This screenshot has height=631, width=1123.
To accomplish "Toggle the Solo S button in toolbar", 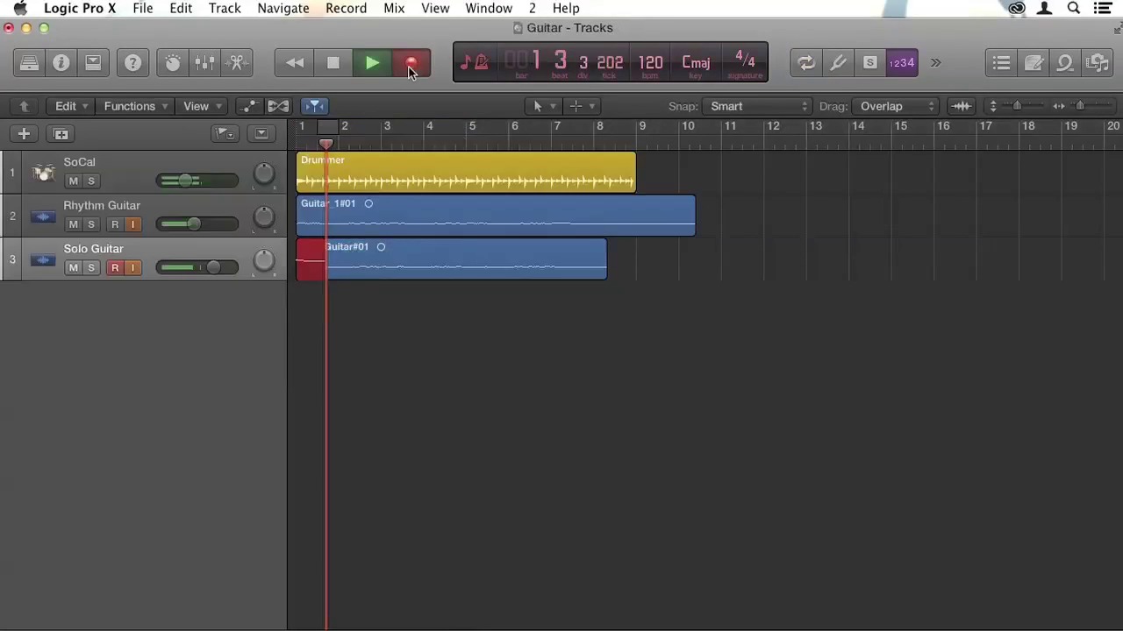I will coord(869,62).
